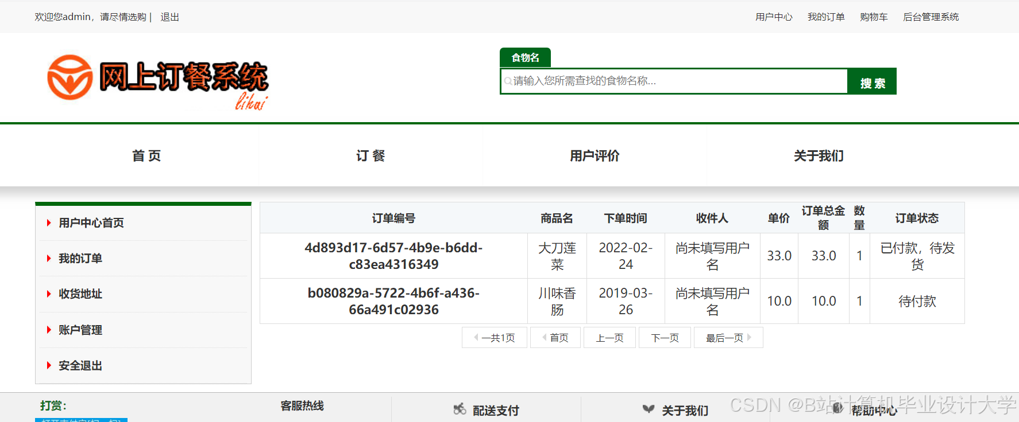Open 关于我们 in main navigation
This screenshot has height=422, width=1019.
[x=819, y=155]
